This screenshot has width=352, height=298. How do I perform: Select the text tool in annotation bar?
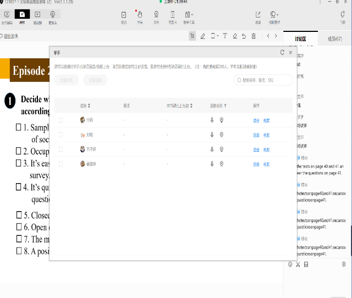click(x=226, y=36)
